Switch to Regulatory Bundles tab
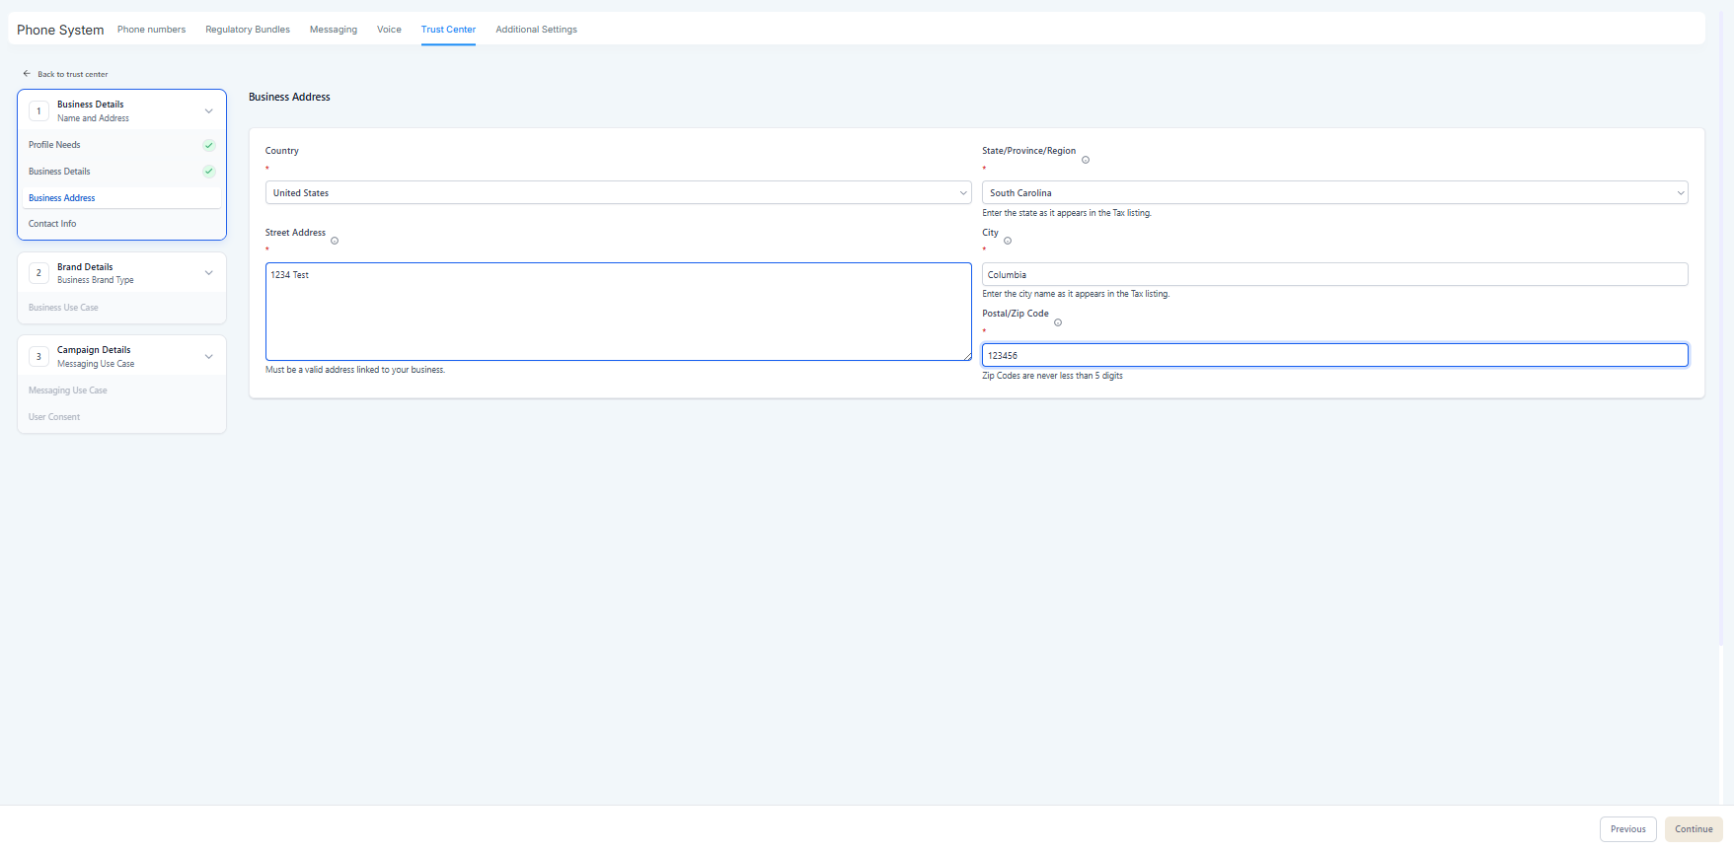The width and height of the screenshot is (1734, 851). pos(248,30)
